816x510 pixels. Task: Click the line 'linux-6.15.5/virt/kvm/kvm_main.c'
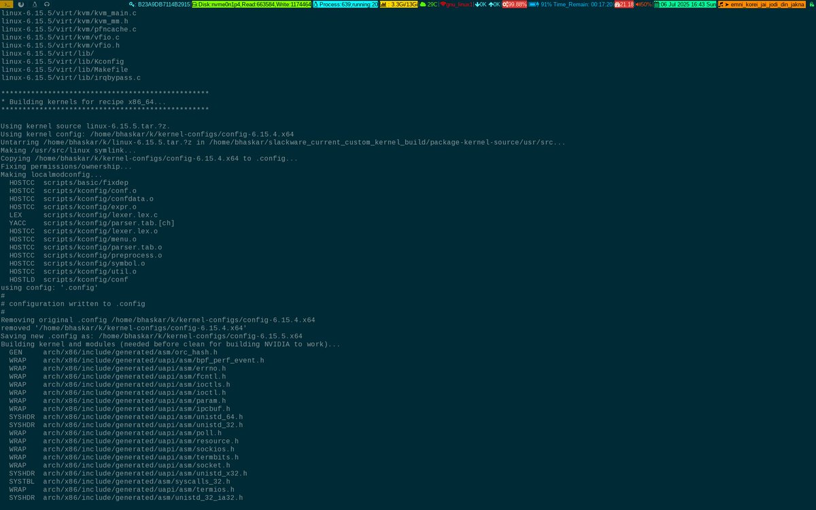(x=69, y=14)
